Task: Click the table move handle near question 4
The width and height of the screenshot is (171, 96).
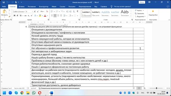Action: 29,27
